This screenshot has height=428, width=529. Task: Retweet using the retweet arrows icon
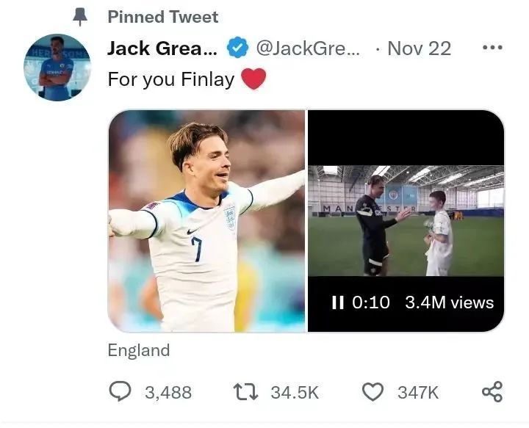pos(245,392)
